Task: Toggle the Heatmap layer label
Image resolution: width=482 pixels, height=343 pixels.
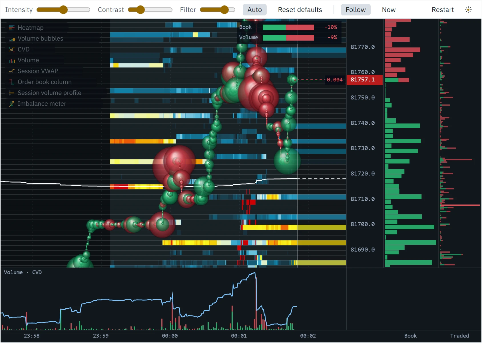Action: pos(31,28)
